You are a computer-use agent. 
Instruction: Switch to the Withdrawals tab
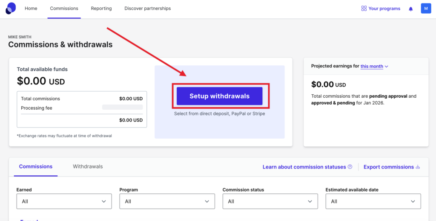point(88,166)
